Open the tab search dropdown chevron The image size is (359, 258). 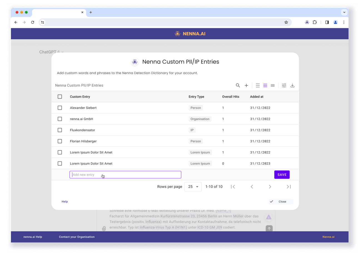[344, 12]
